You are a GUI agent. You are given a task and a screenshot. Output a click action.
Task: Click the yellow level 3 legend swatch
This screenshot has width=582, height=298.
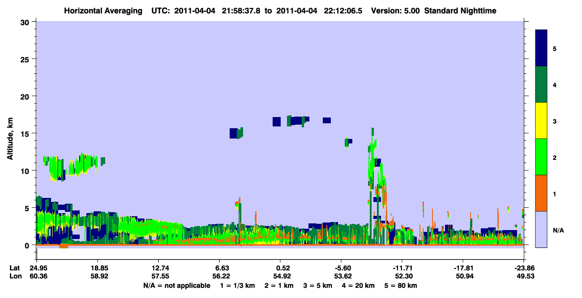(x=541, y=121)
